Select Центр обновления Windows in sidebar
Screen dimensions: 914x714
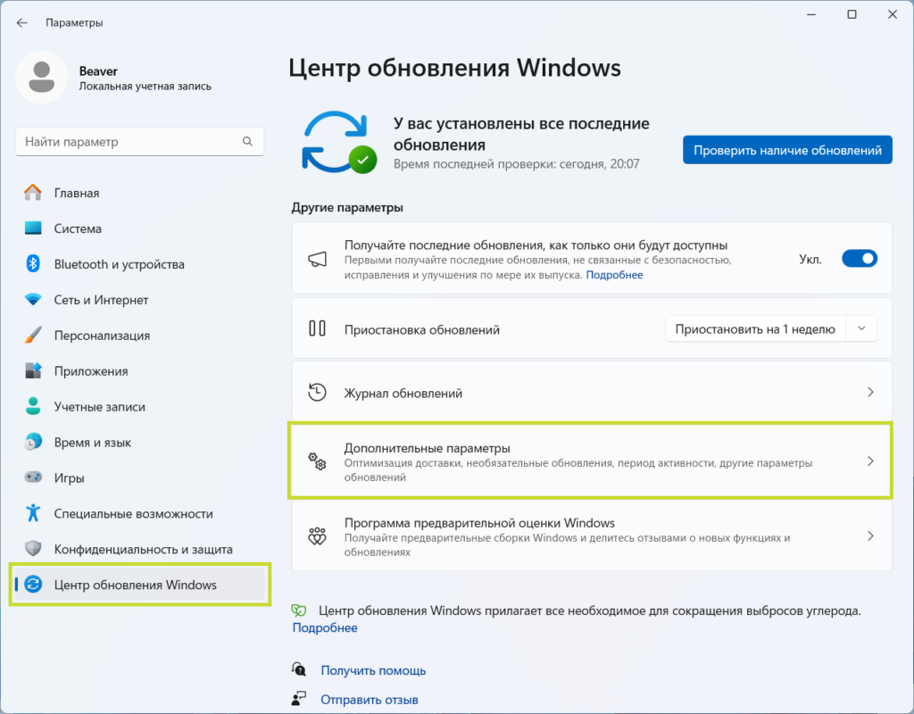pyautogui.click(x=140, y=584)
